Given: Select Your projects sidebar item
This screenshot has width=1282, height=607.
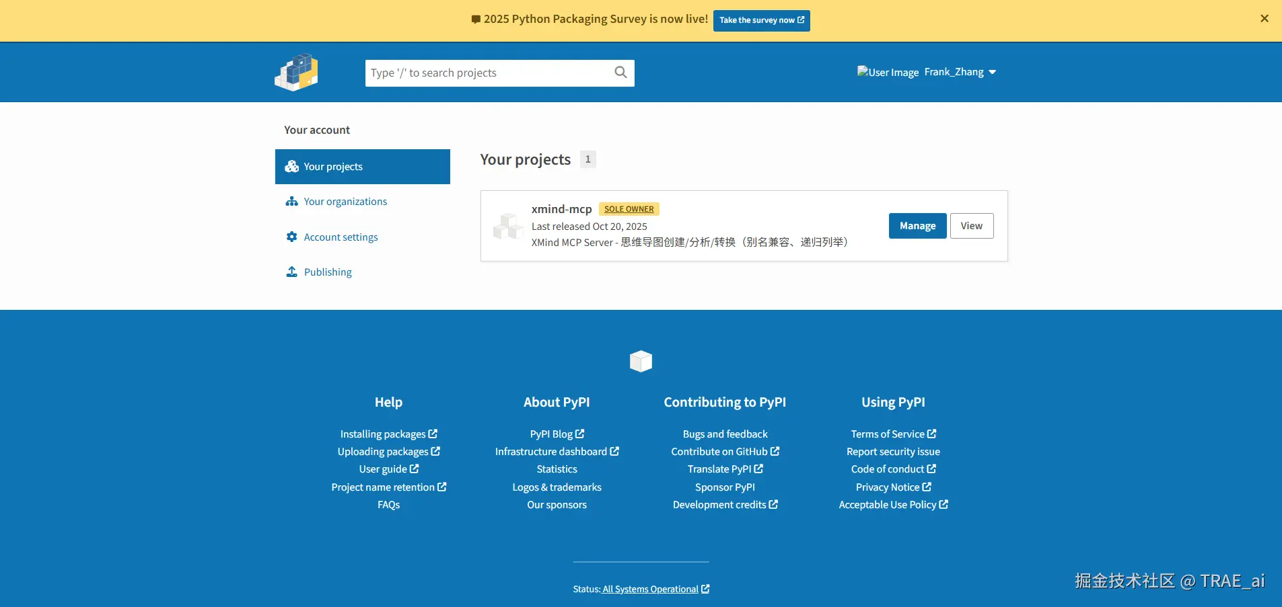Looking at the screenshot, I should pyautogui.click(x=363, y=167).
